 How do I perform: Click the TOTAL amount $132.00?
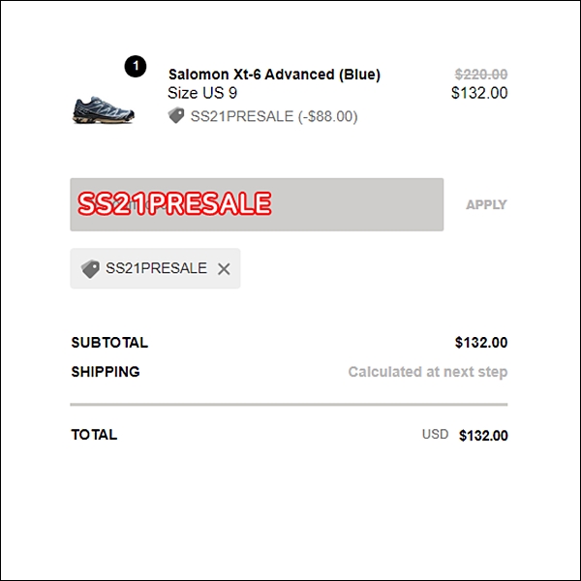coord(483,436)
